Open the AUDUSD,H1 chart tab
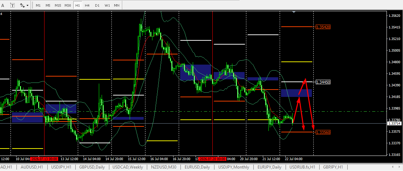Viewport: 403px width, 171px height. [32, 167]
